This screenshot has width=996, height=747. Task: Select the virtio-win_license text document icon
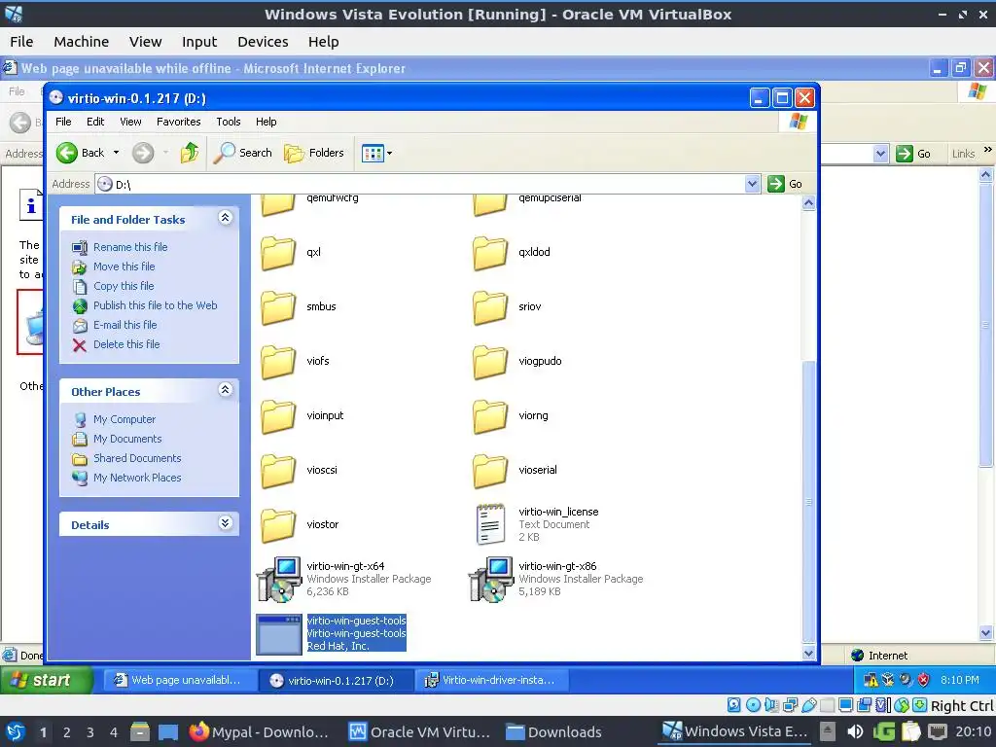[x=490, y=524]
